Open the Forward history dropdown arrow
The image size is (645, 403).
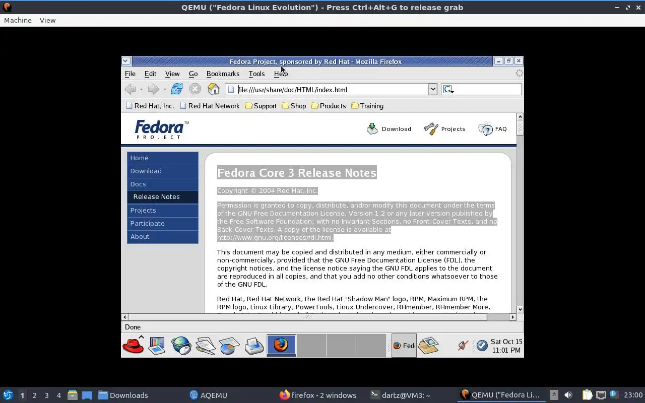[x=164, y=90]
